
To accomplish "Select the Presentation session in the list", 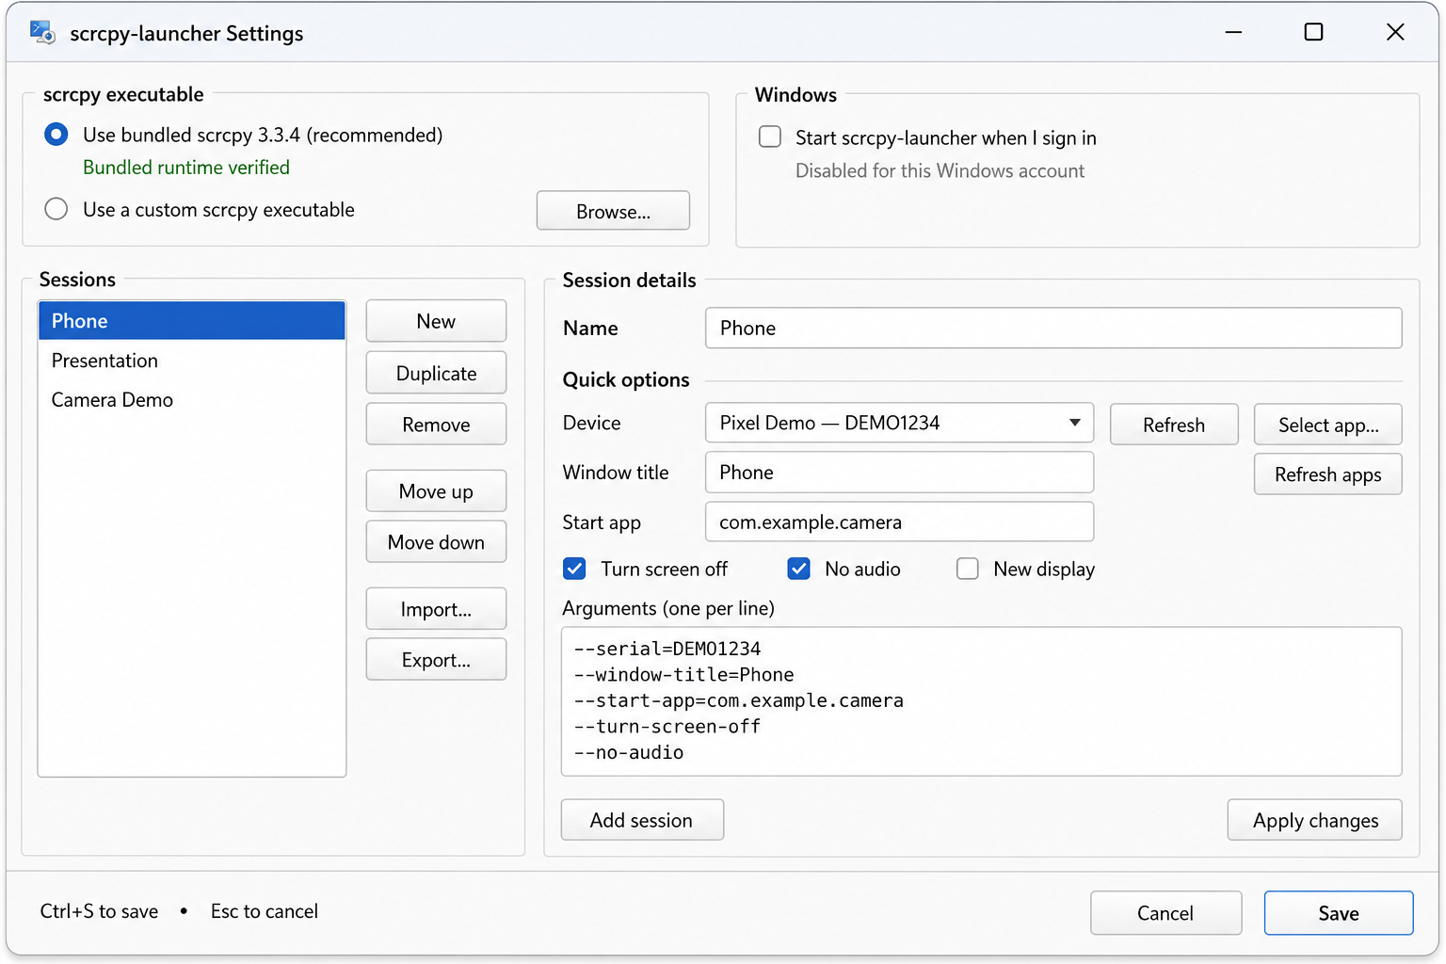I will [x=192, y=361].
